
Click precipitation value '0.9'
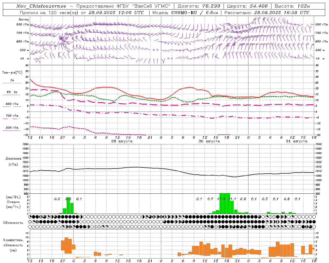(x=243, y=199)
